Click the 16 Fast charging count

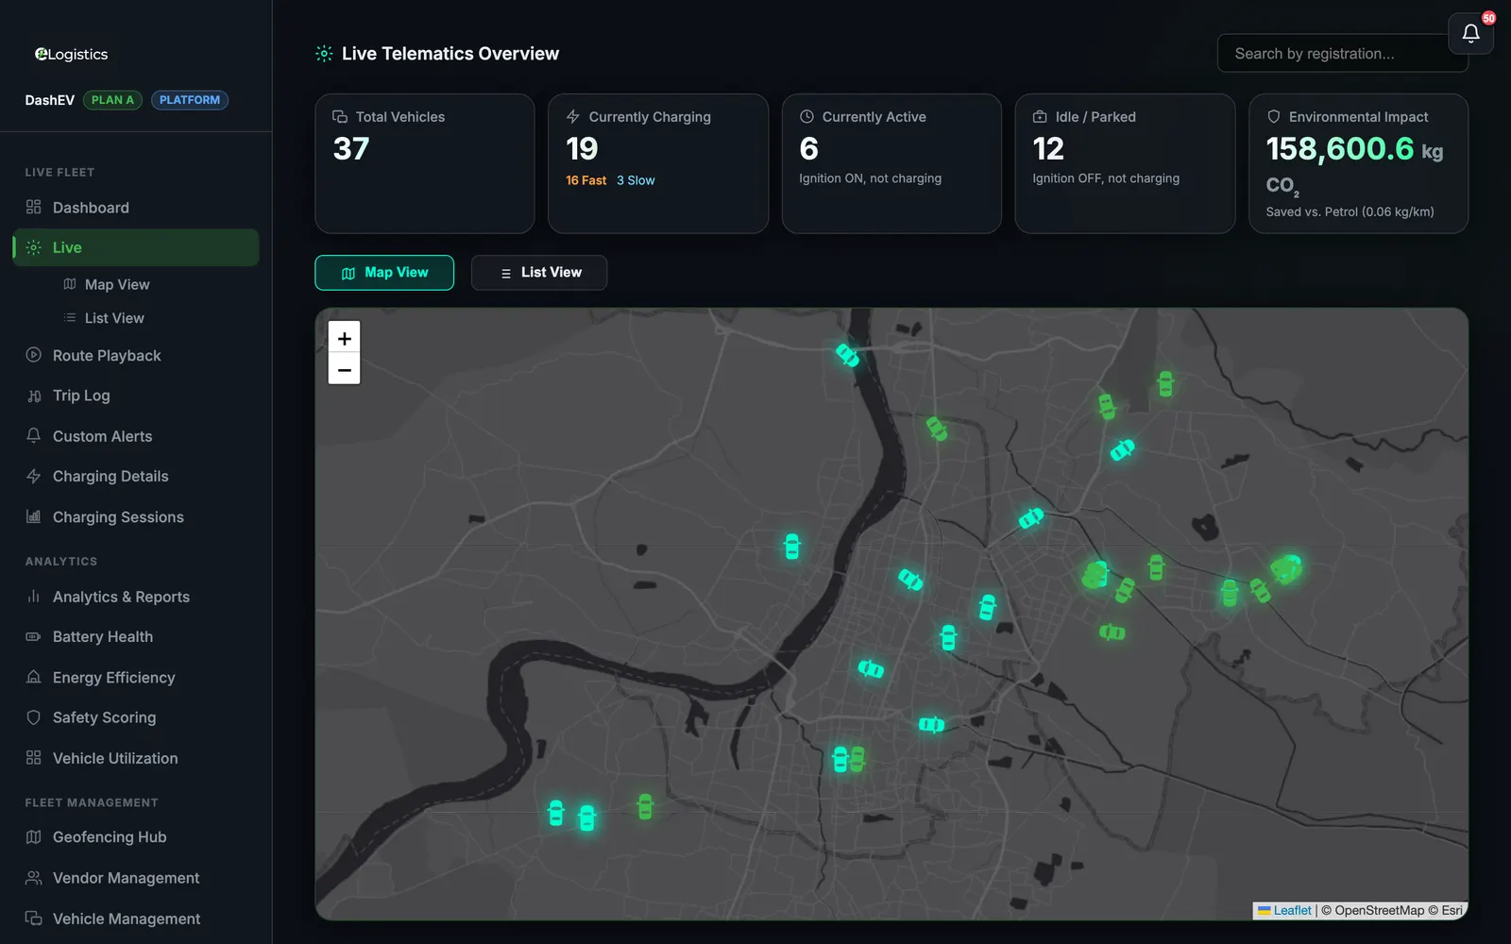(x=586, y=180)
